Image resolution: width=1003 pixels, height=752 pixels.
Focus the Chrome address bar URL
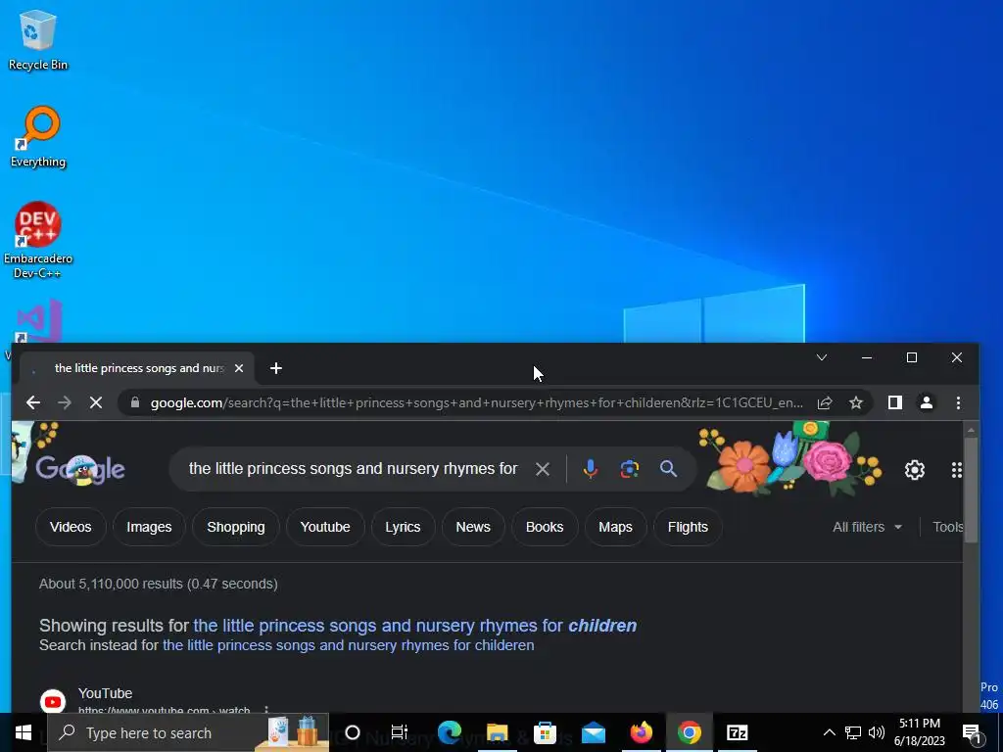coord(477,402)
